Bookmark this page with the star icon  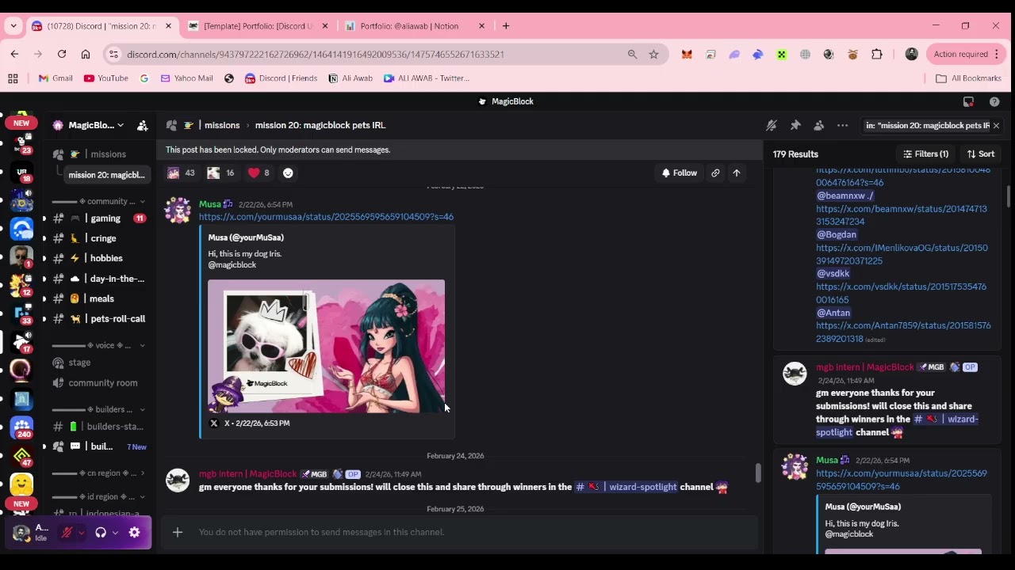(x=653, y=54)
